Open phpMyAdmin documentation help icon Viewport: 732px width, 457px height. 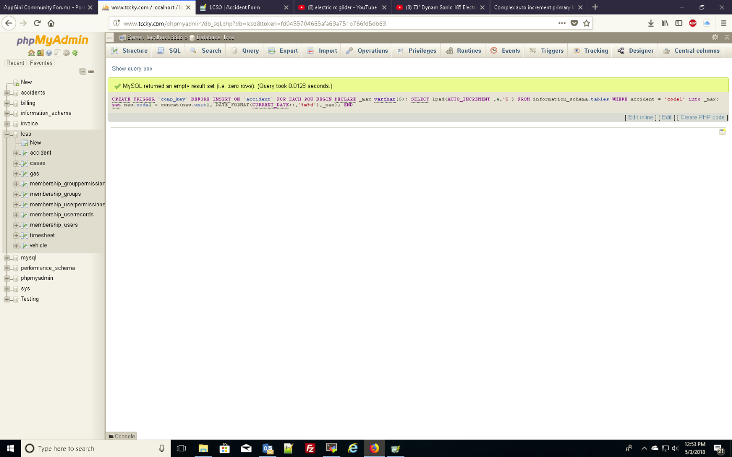pos(49,53)
